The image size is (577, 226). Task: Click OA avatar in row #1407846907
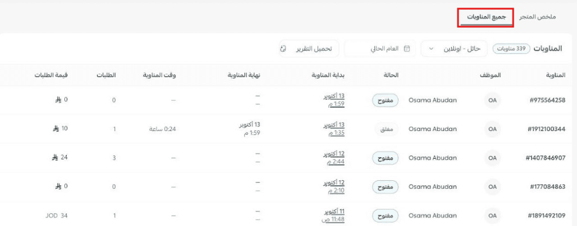tap(492, 158)
